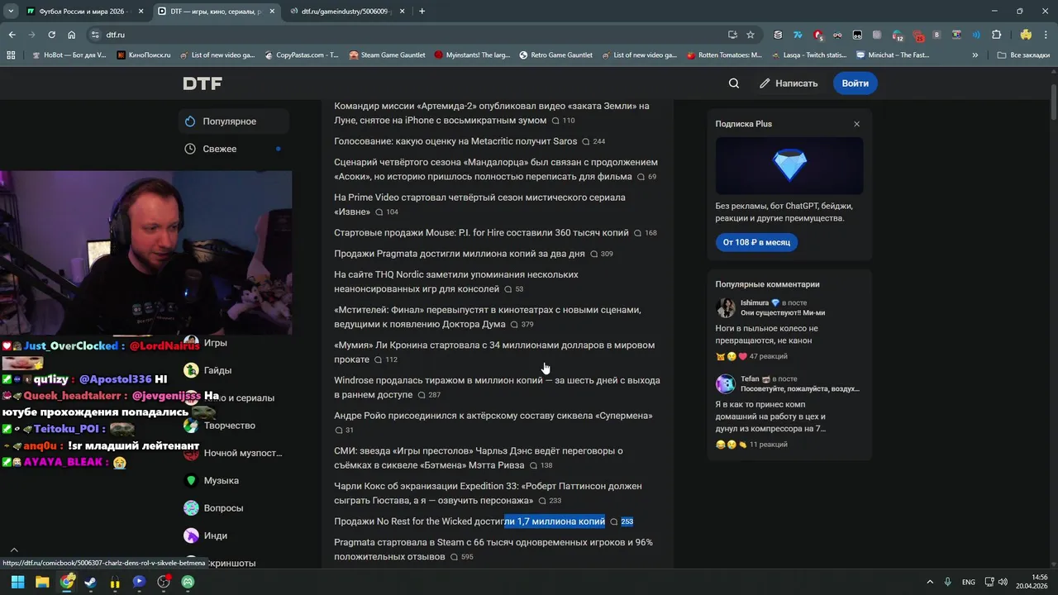The image size is (1058, 595).
Task: Open the Chrome three-dot menu
Action: [1046, 35]
